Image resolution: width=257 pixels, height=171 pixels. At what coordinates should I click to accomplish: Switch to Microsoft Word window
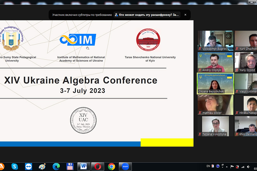[x=84, y=166]
